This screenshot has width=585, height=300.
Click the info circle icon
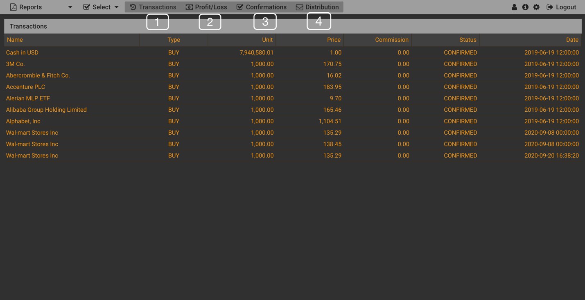[525, 7]
